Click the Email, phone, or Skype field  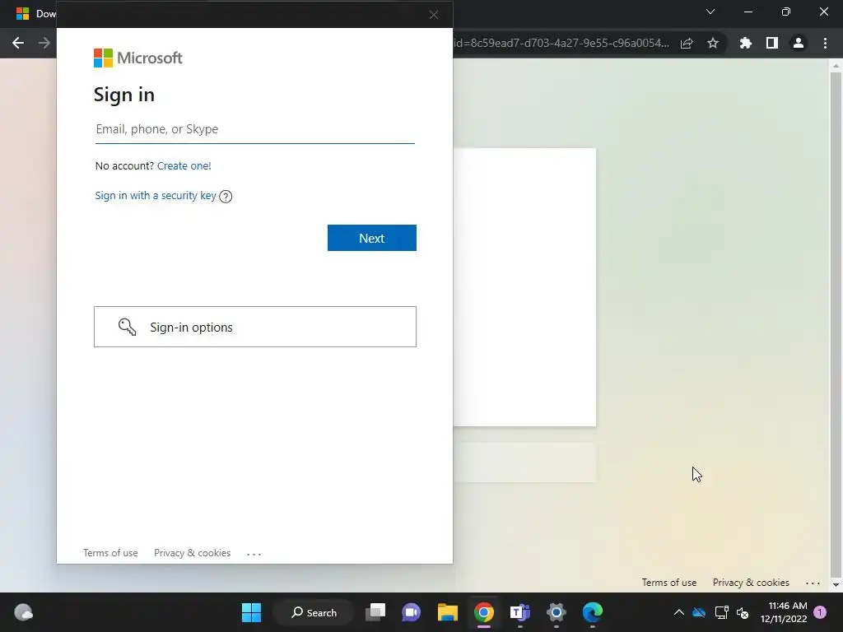tap(255, 129)
